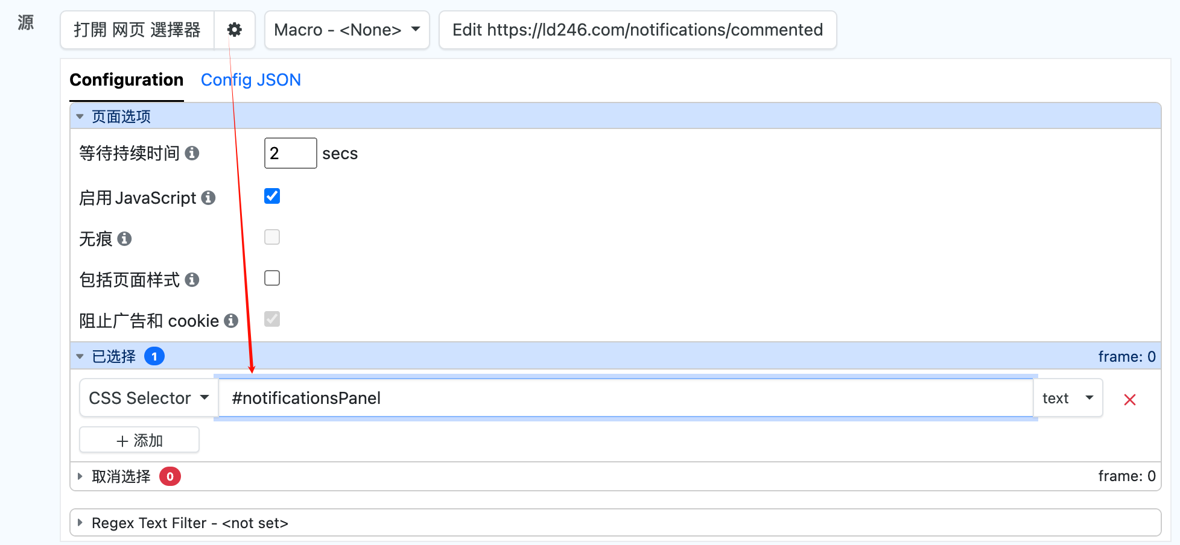1180x545 pixels.
Task: Uncheck the 启用 JavaScript checkbox
Action: click(x=272, y=196)
